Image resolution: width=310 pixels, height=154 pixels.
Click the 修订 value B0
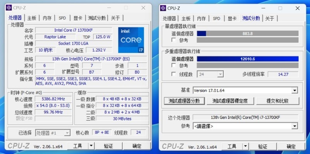pos(138,72)
